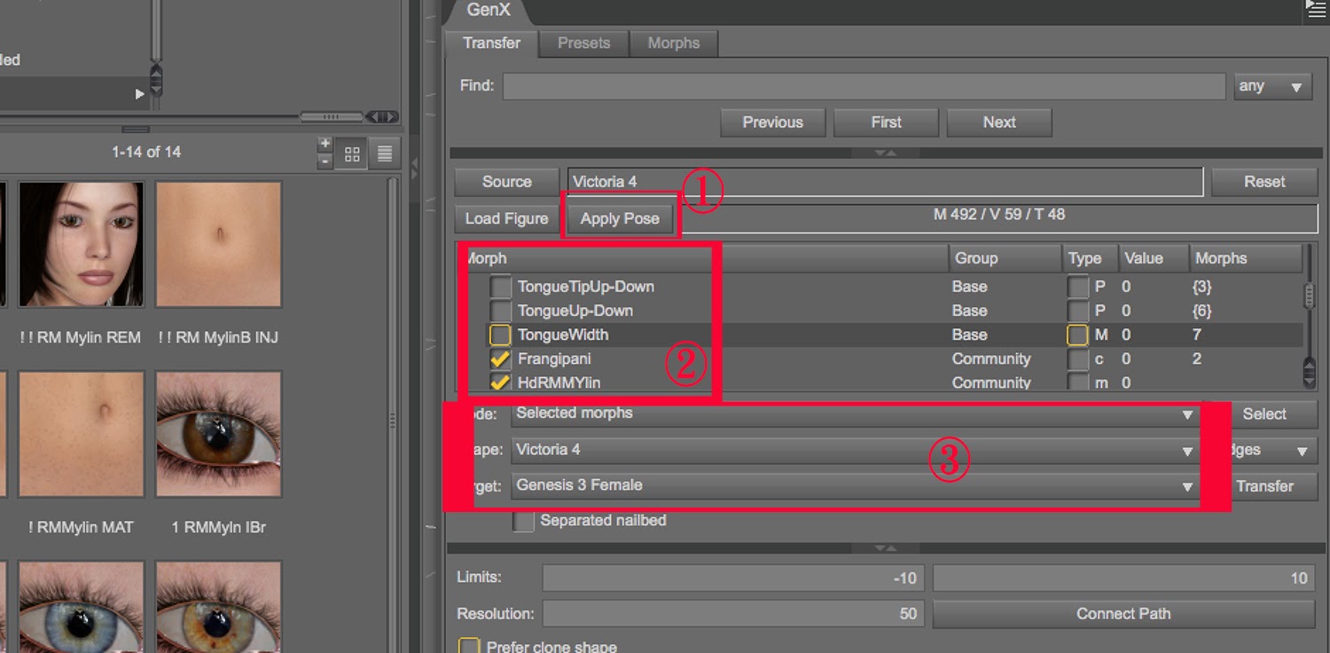The height and width of the screenshot is (653, 1330).
Task: Open the GenX panel options menu icon
Action: coord(1316,10)
